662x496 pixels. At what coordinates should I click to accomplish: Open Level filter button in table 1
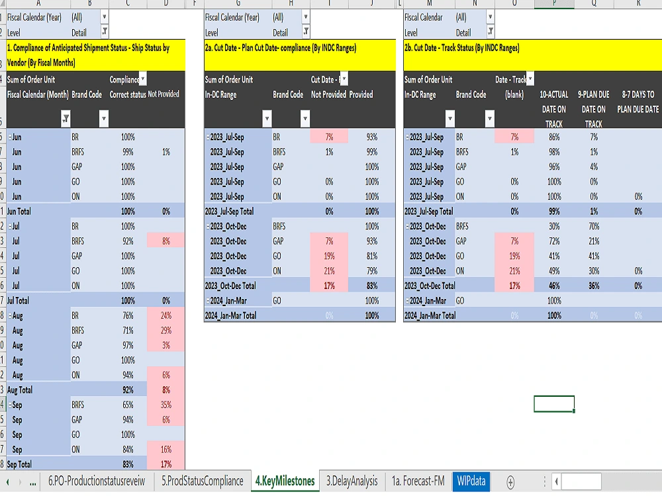point(105,32)
